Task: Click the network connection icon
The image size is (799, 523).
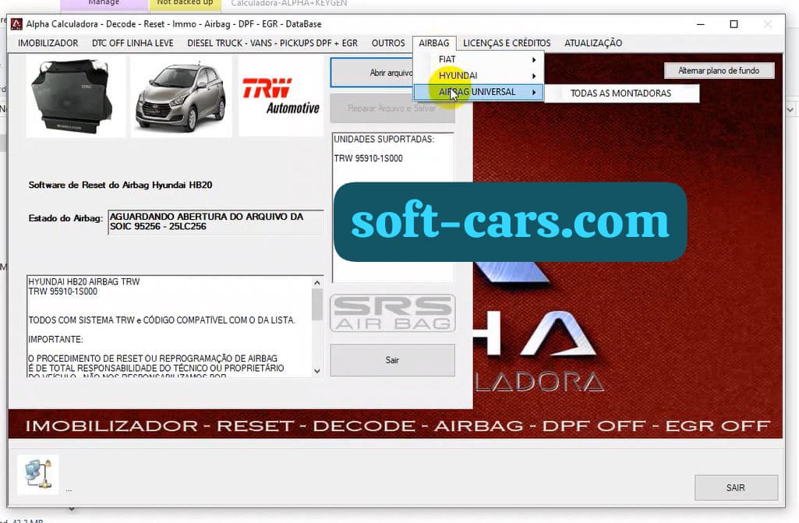Action: 38,475
